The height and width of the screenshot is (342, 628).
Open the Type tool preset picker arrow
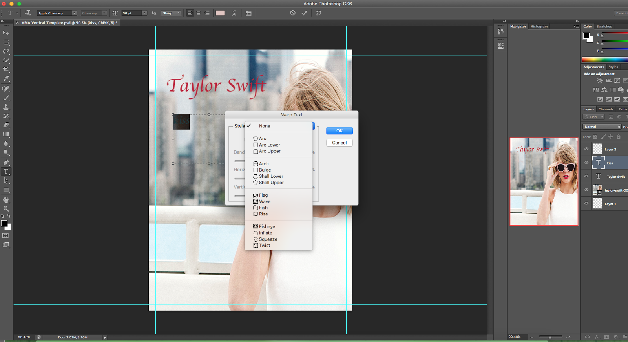tap(17, 13)
